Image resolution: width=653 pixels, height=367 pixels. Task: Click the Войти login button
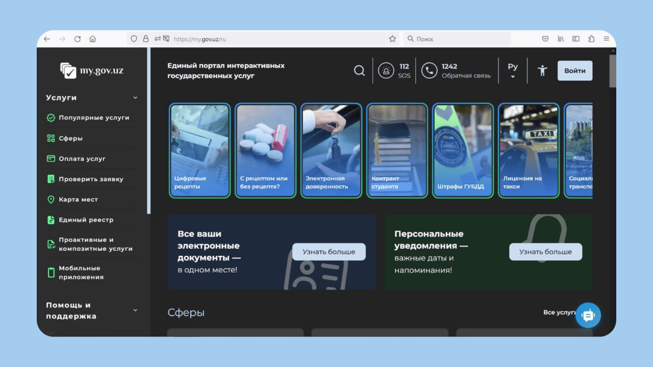click(x=574, y=71)
